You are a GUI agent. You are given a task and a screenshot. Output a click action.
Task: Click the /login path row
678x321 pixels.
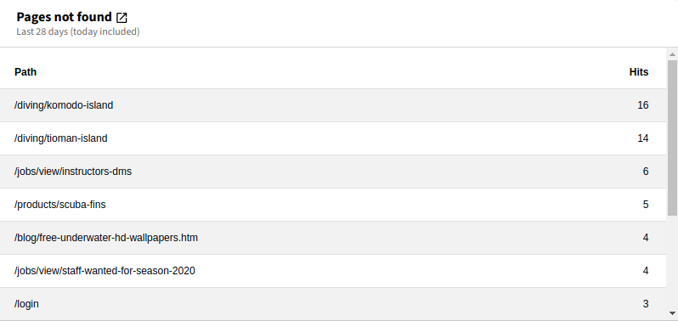click(x=333, y=304)
